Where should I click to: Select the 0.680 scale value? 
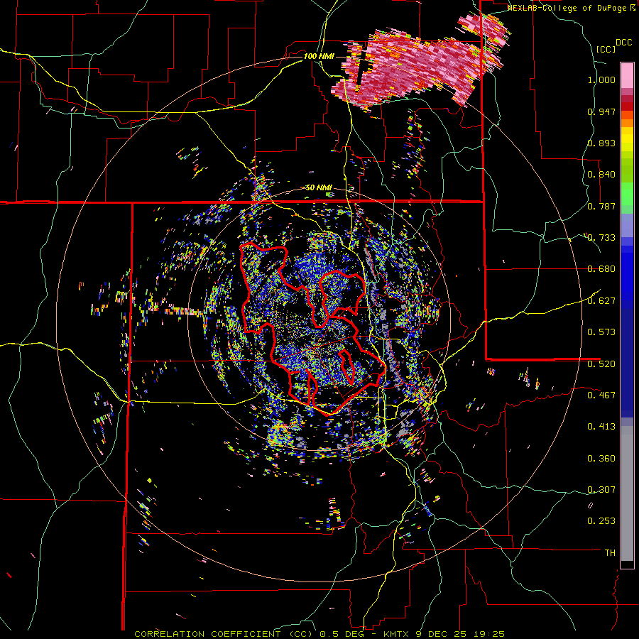click(x=601, y=269)
